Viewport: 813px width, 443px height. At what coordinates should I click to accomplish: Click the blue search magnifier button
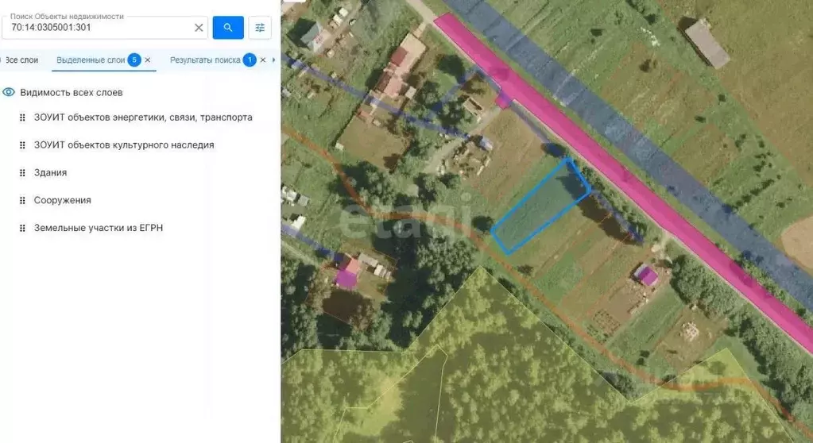(x=228, y=28)
